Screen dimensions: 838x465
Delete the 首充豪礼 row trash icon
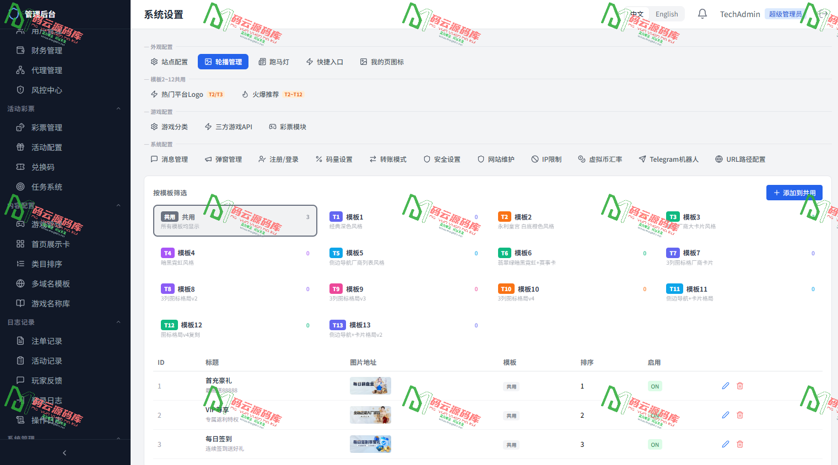740,386
